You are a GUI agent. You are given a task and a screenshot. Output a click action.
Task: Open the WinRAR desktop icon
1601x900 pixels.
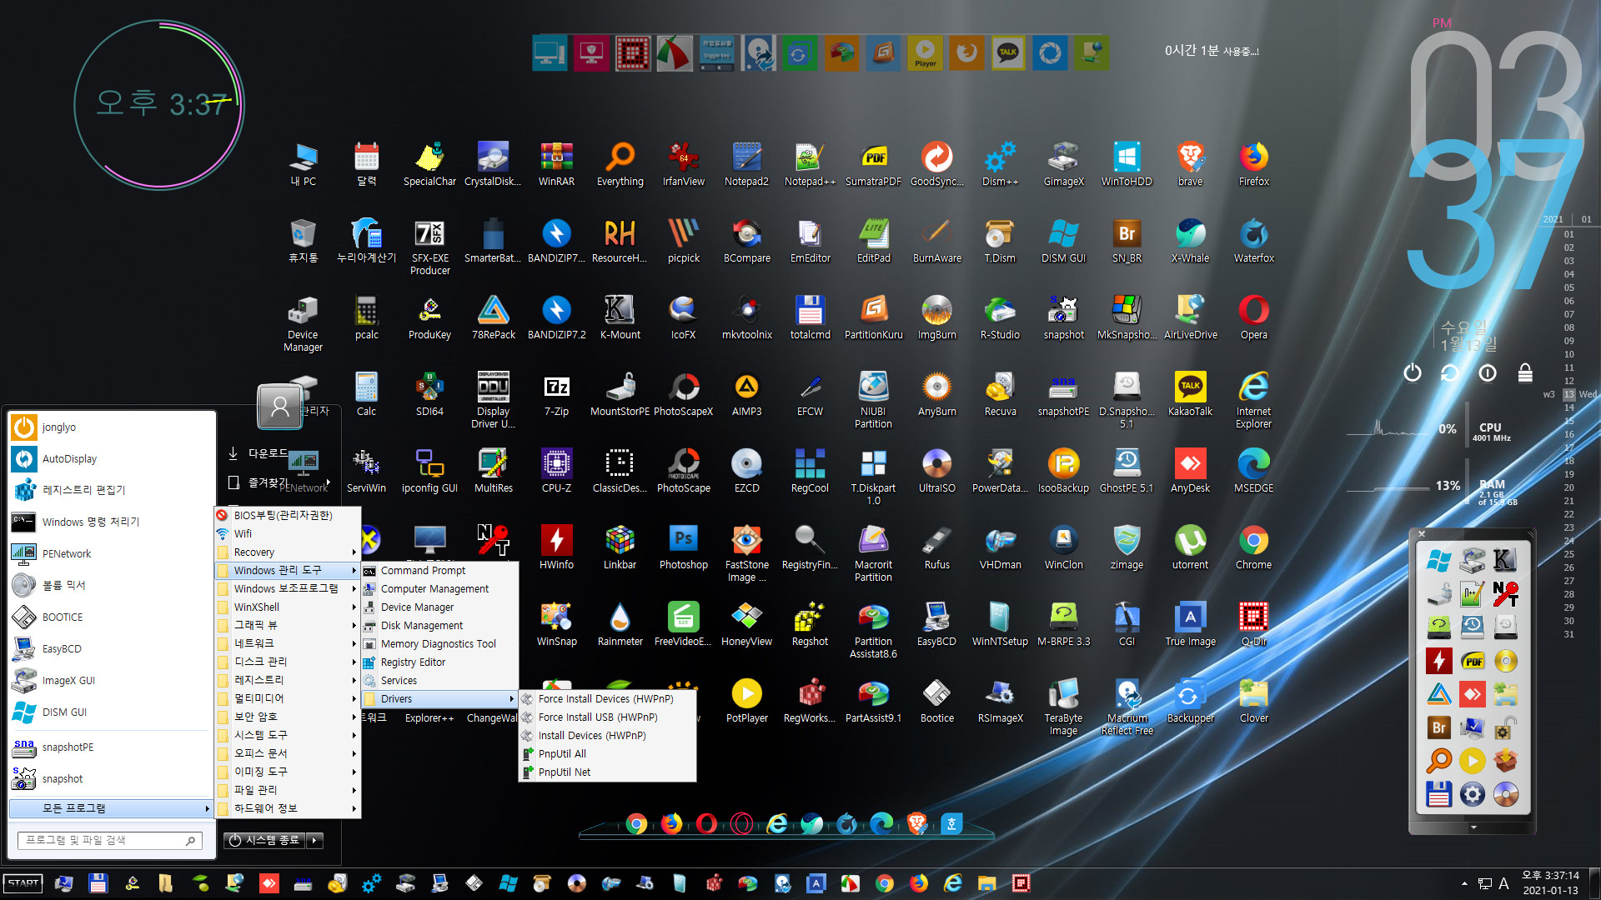(x=556, y=163)
